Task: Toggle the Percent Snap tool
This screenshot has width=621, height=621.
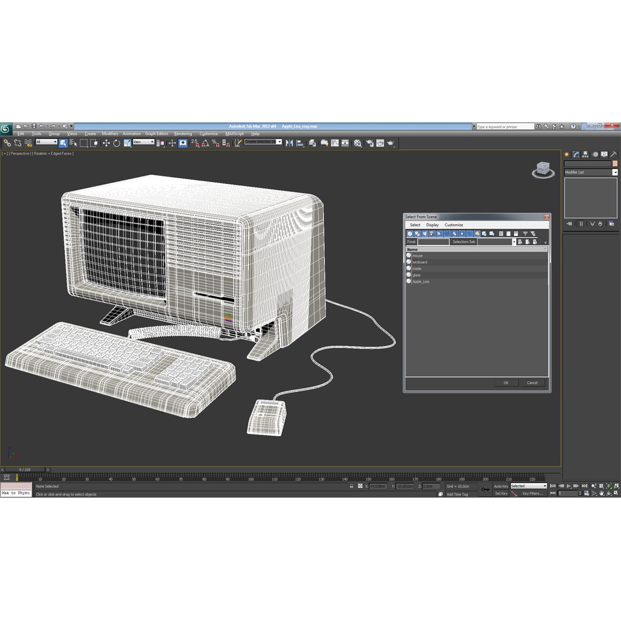Action: point(216,143)
